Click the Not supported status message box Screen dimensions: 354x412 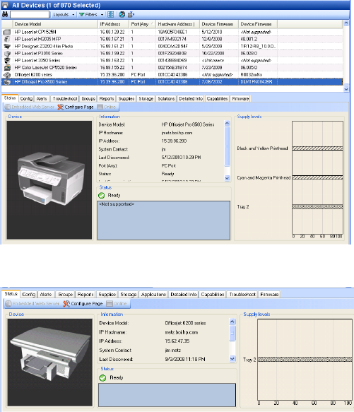coord(163,220)
